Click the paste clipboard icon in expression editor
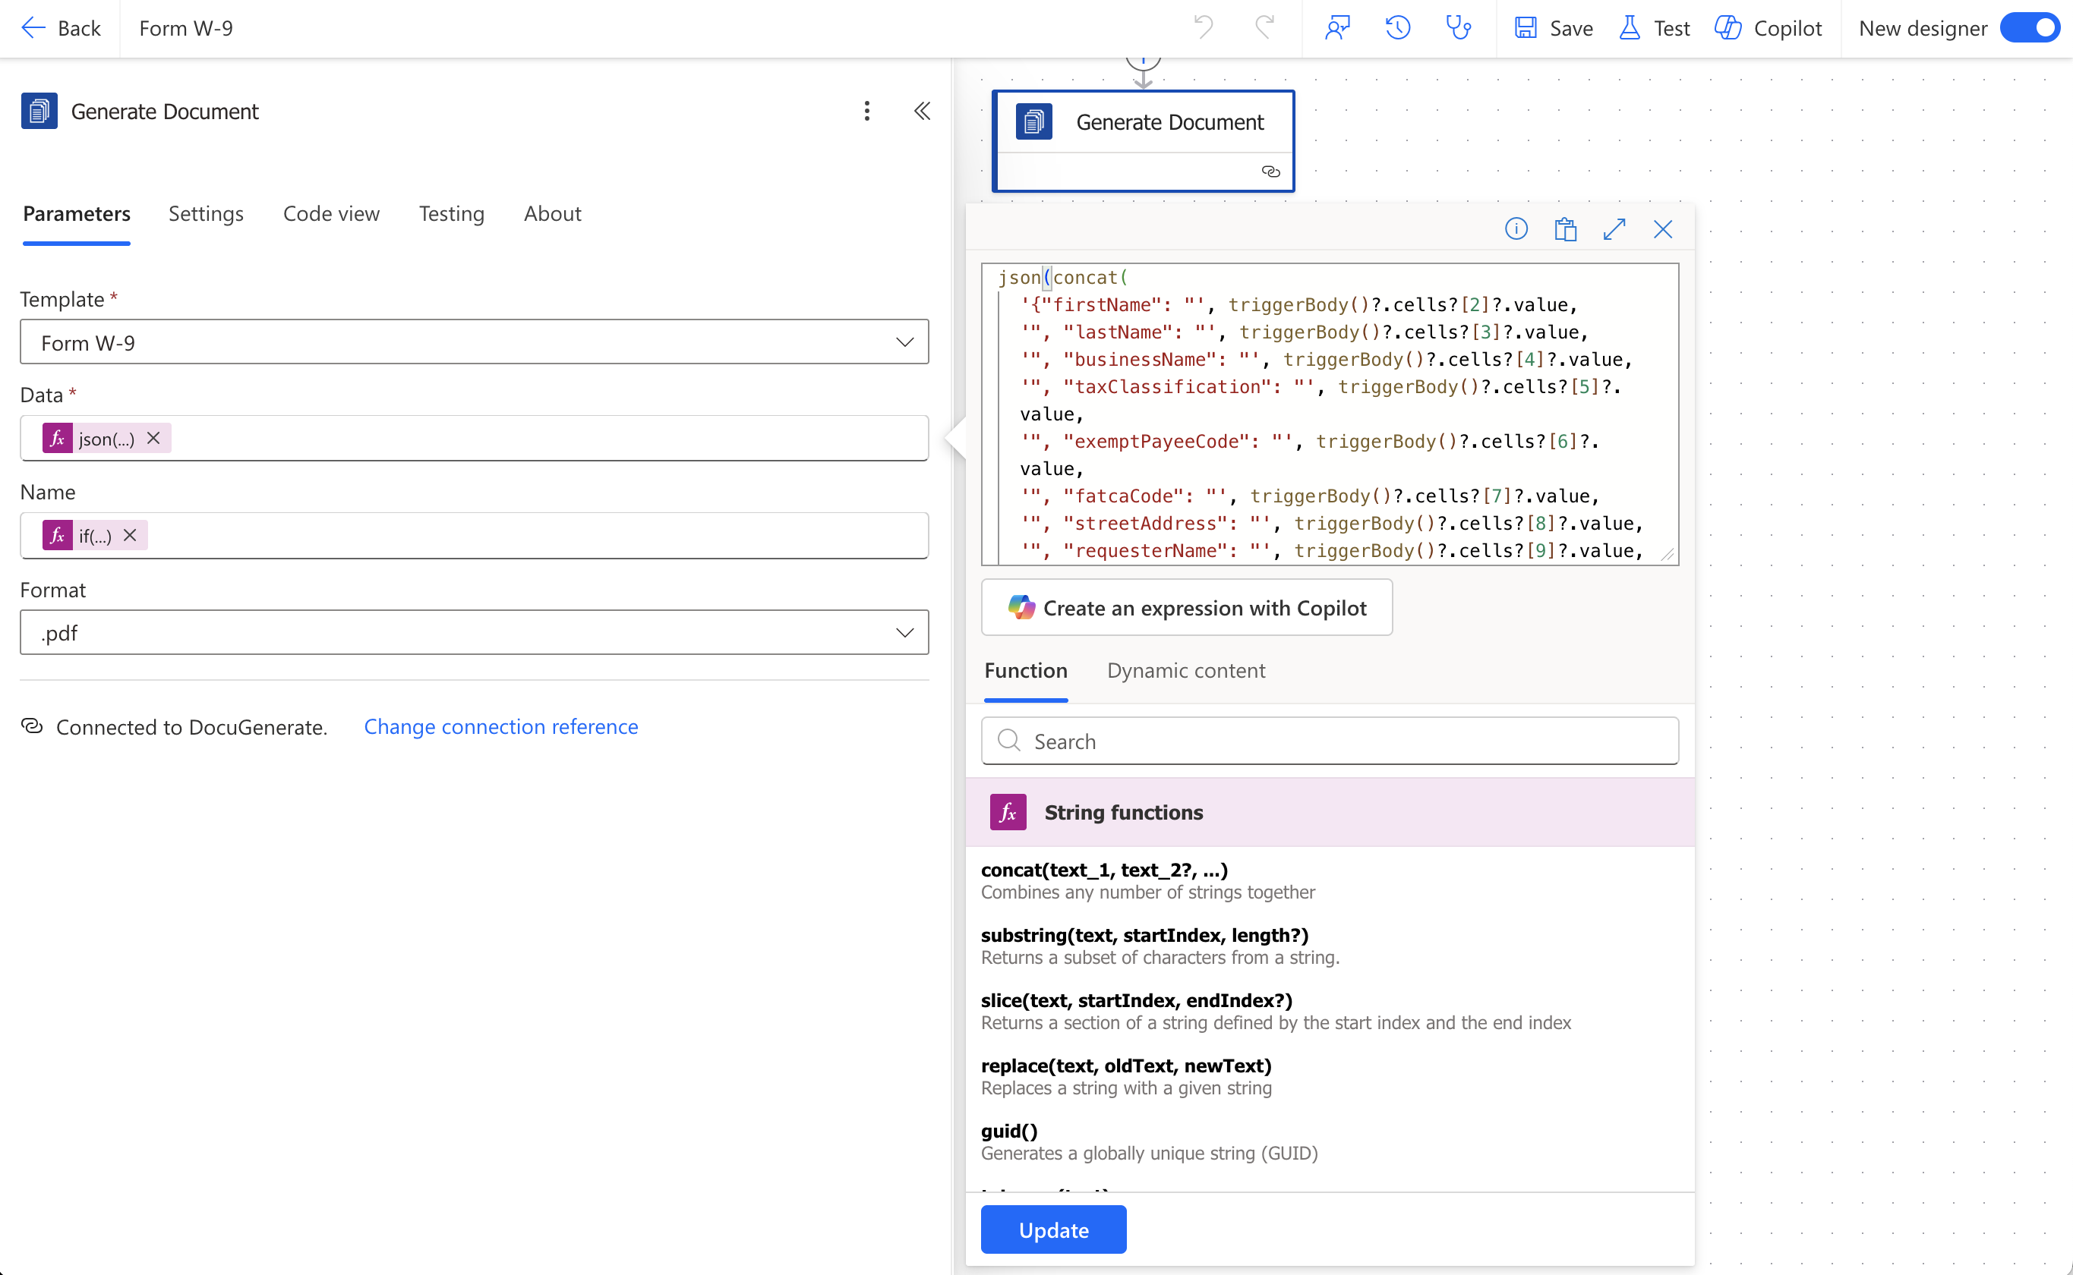This screenshot has height=1275, width=2073. [1565, 229]
